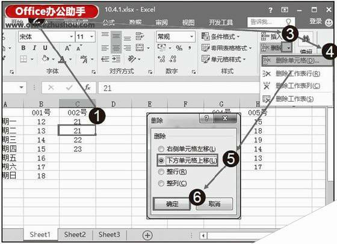The height and width of the screenshot is (244, 337).
Task: Open the 字体 group dialog launcher
Action: 94,72
